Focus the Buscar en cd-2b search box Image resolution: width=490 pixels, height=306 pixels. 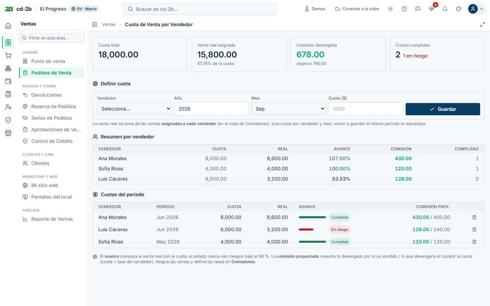(x=200, y=9)
